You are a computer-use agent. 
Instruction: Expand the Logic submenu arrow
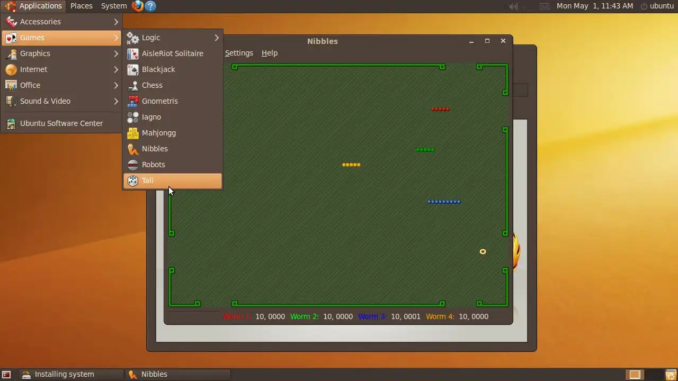click(217, 38)
